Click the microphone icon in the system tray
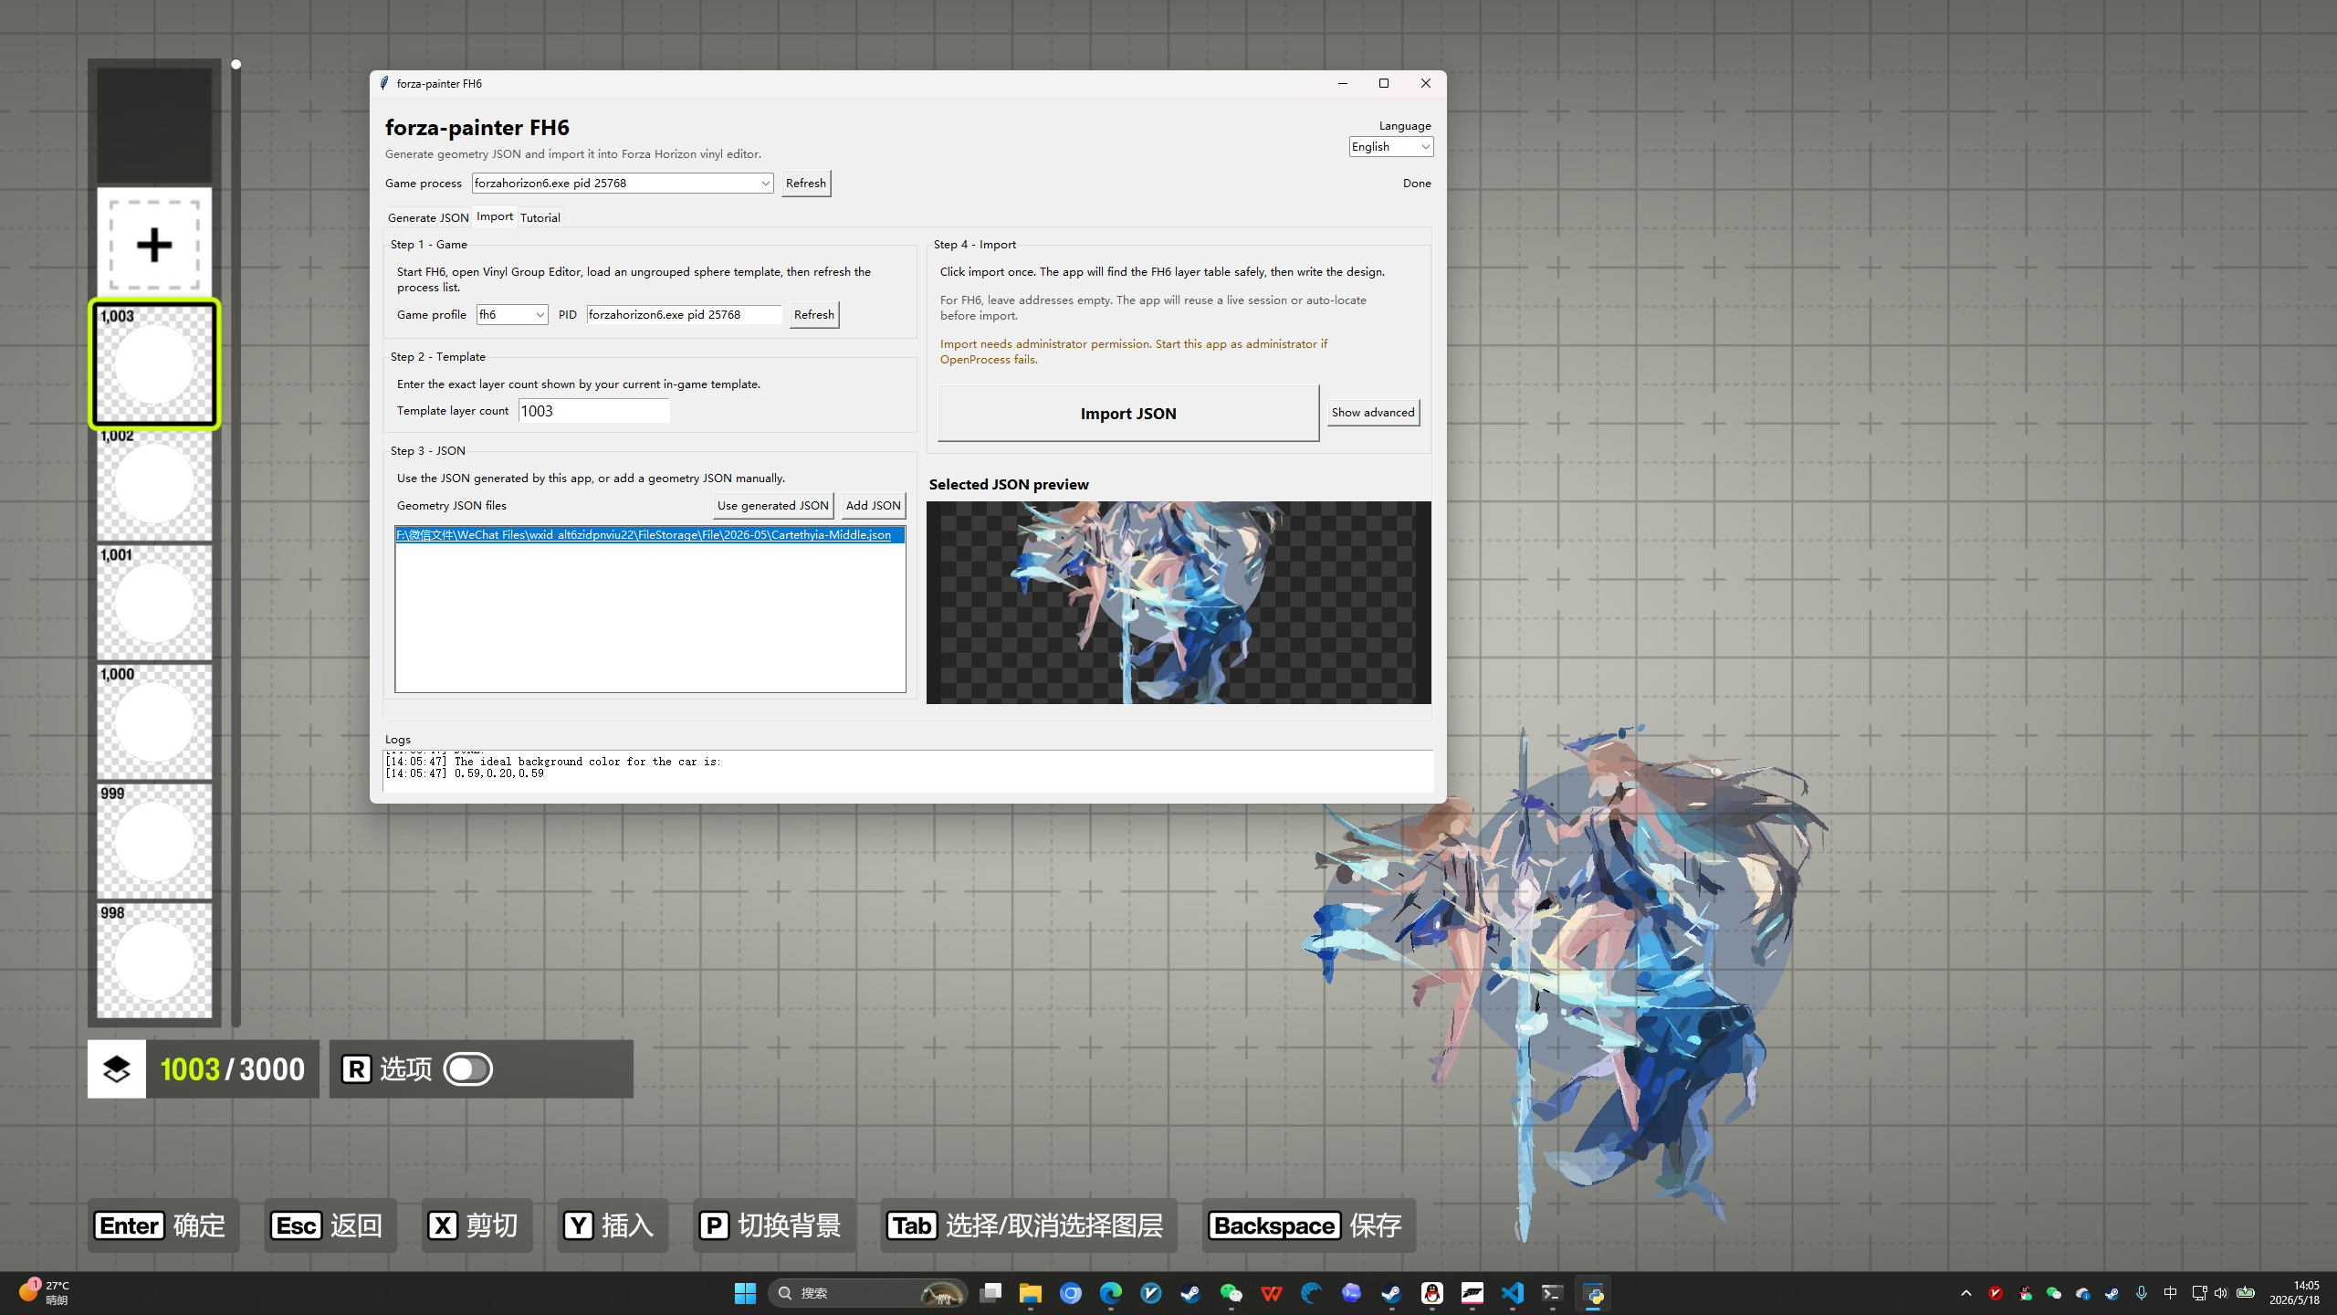Screen dimensions: 2337x1315 point(2142,1293)
